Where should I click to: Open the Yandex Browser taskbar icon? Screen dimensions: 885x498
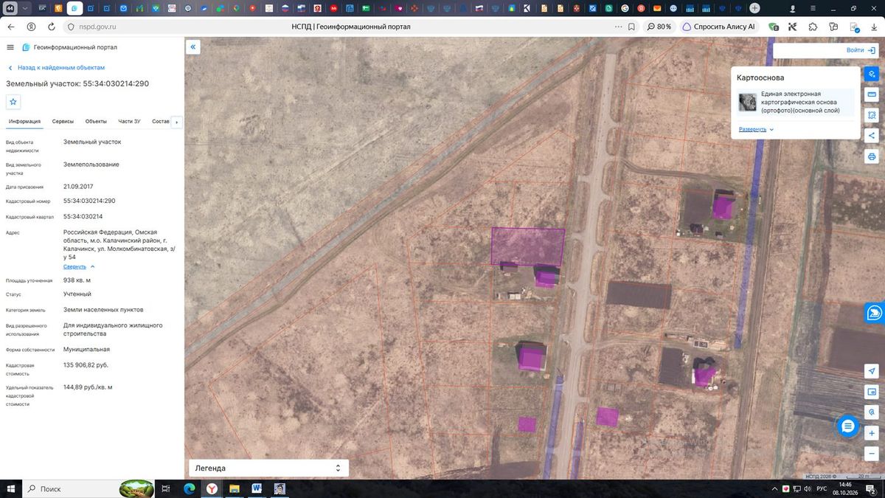click(211, 488)
